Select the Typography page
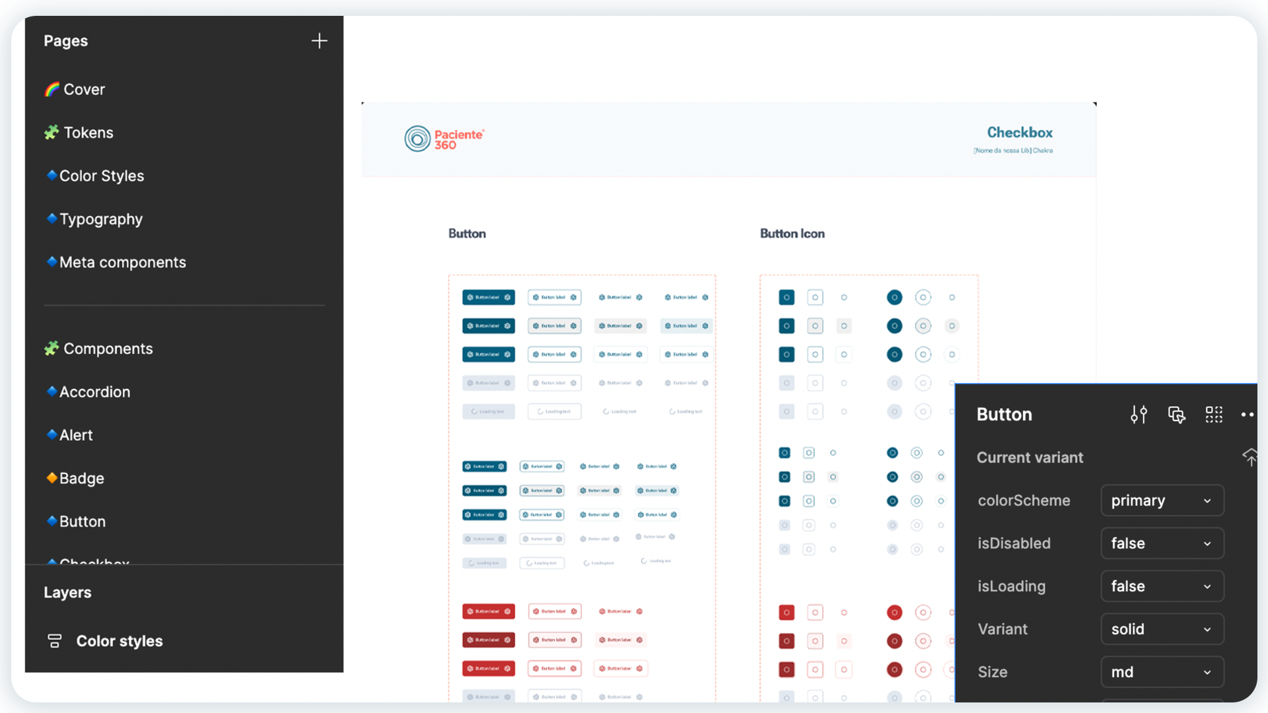This screenshot has width=1268, height=713. point(101,219)
